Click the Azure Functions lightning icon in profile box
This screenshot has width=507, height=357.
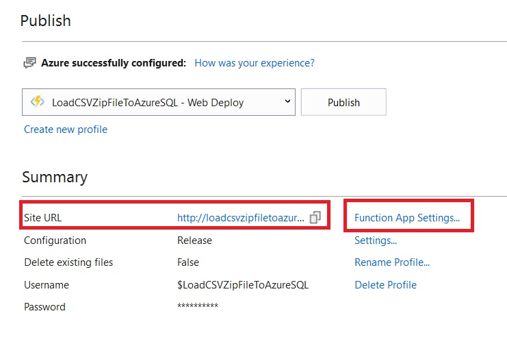click(x=38, y=101)
